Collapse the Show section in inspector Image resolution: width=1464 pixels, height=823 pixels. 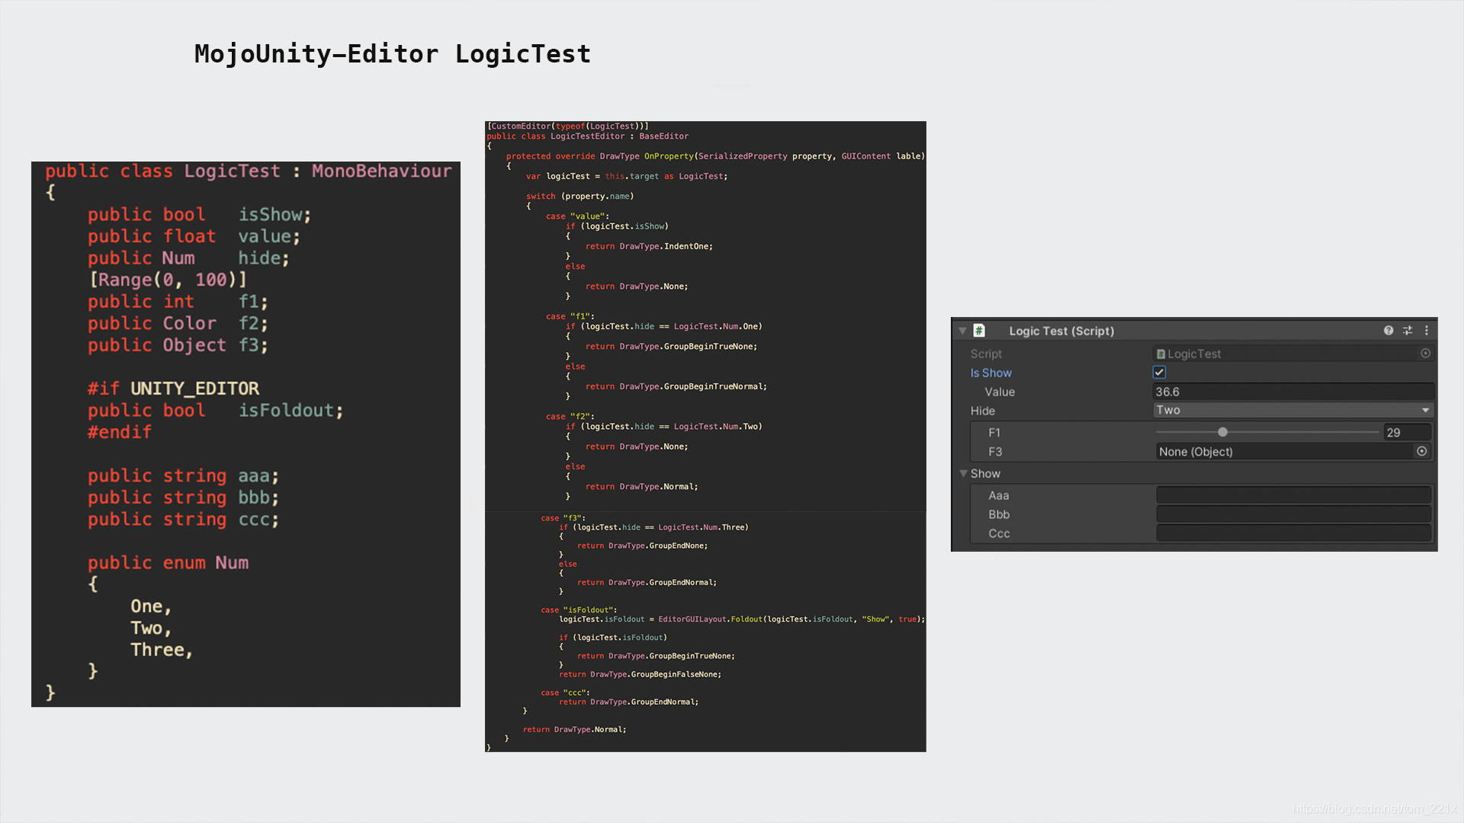point(962,472)
